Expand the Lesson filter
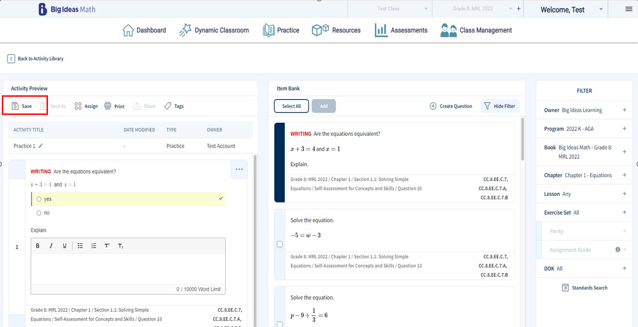The height and width of the screenshot is (327, 638). 625,194
